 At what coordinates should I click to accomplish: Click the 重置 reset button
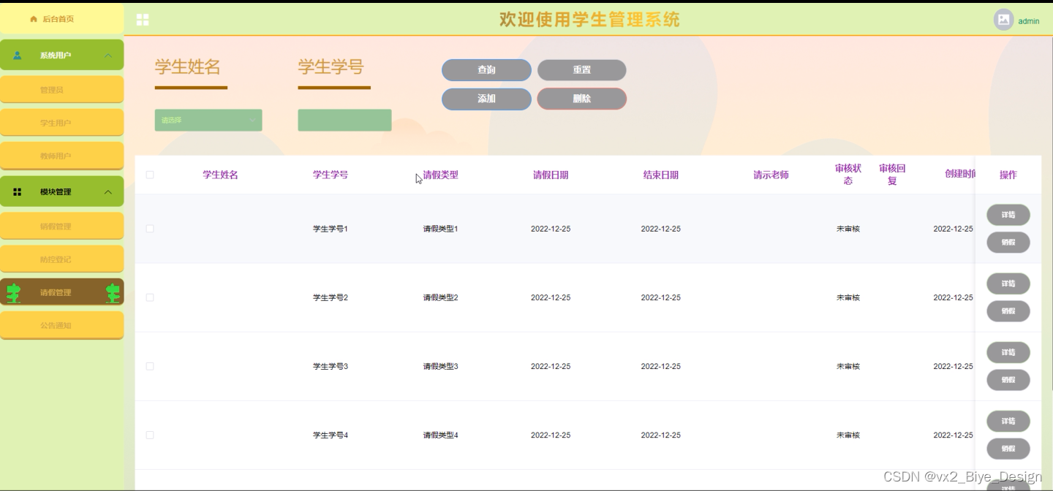[582, 70]
